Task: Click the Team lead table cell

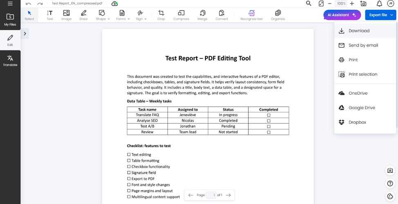Action: 188,132
